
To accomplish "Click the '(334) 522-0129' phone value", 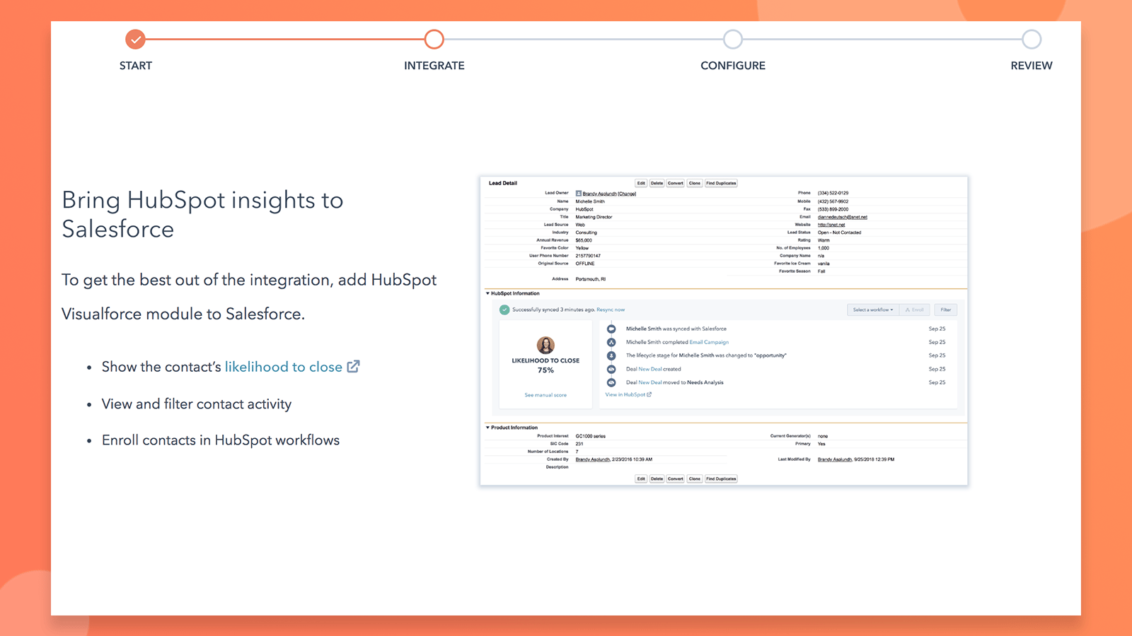I will [x=833, y=193].
